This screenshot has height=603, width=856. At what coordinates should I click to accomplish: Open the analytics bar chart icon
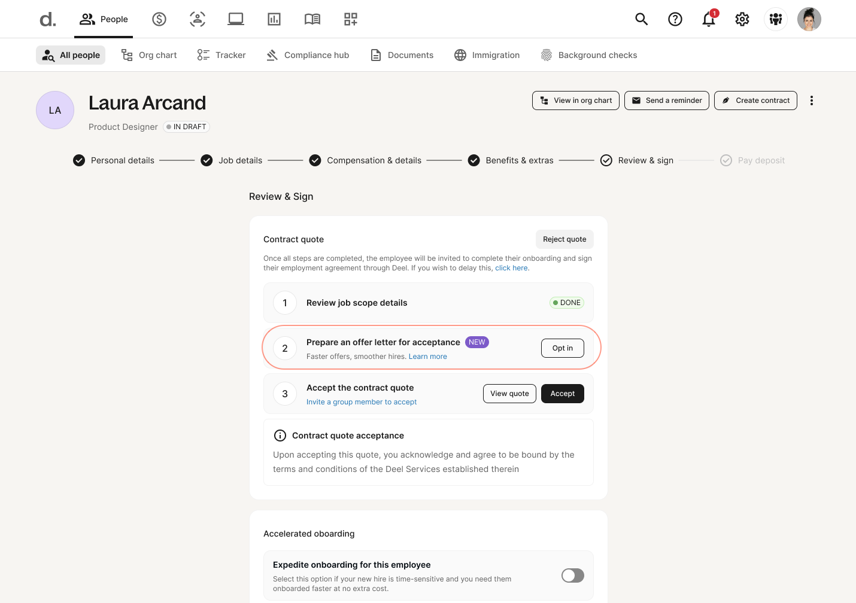click(x=274, y=19)
